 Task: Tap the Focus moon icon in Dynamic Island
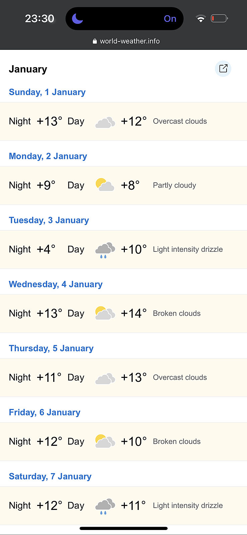pos(77,19)
